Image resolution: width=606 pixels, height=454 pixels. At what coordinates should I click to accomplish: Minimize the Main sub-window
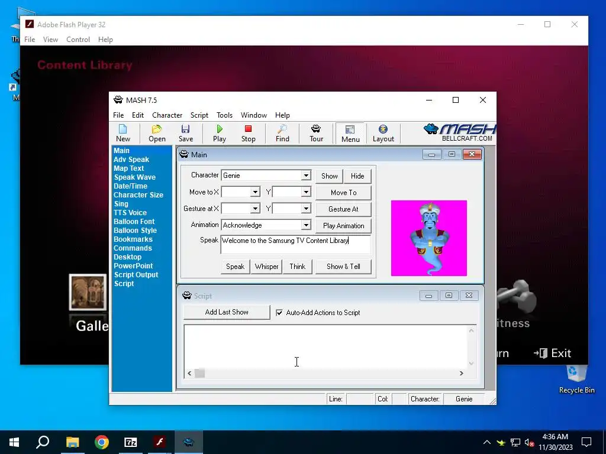click(x=431, y=154)
